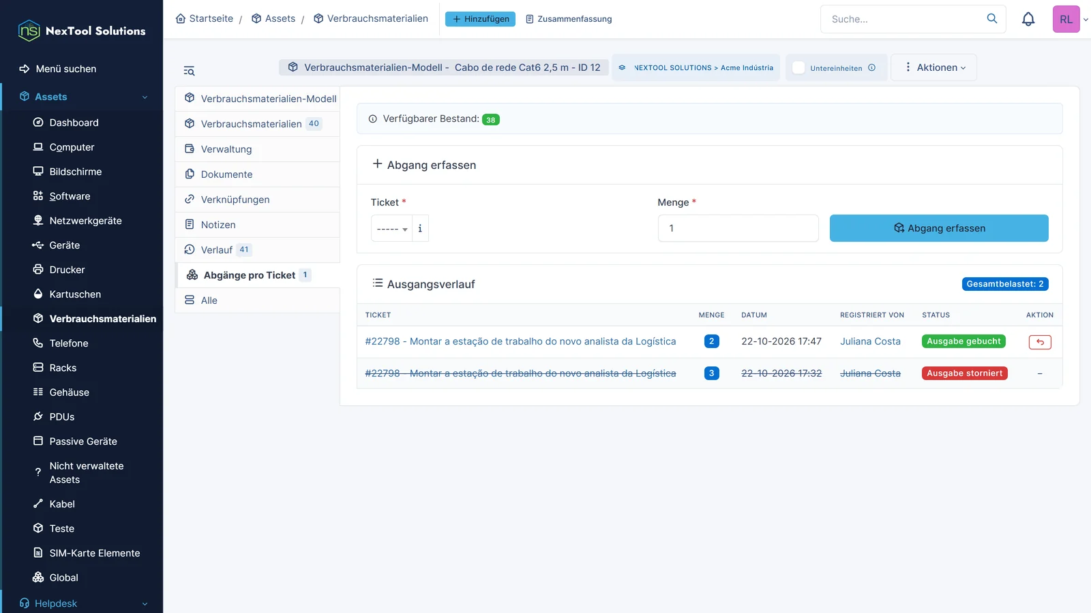Click Juliana Costa in booked row
1091x613 pixels.
coord(870,341)
